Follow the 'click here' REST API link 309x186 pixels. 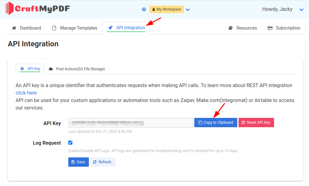[x=26, y=93]
